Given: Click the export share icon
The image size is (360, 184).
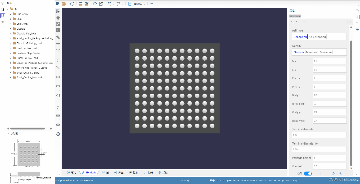Looking at the screenshot, I should click(x=101, y=4).
